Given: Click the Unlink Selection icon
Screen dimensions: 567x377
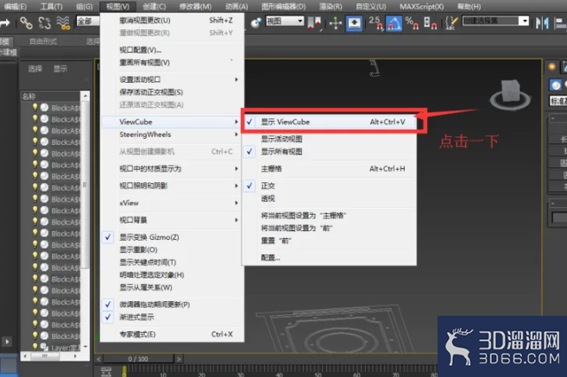Looking at the screenshot, I should [45, 23].
